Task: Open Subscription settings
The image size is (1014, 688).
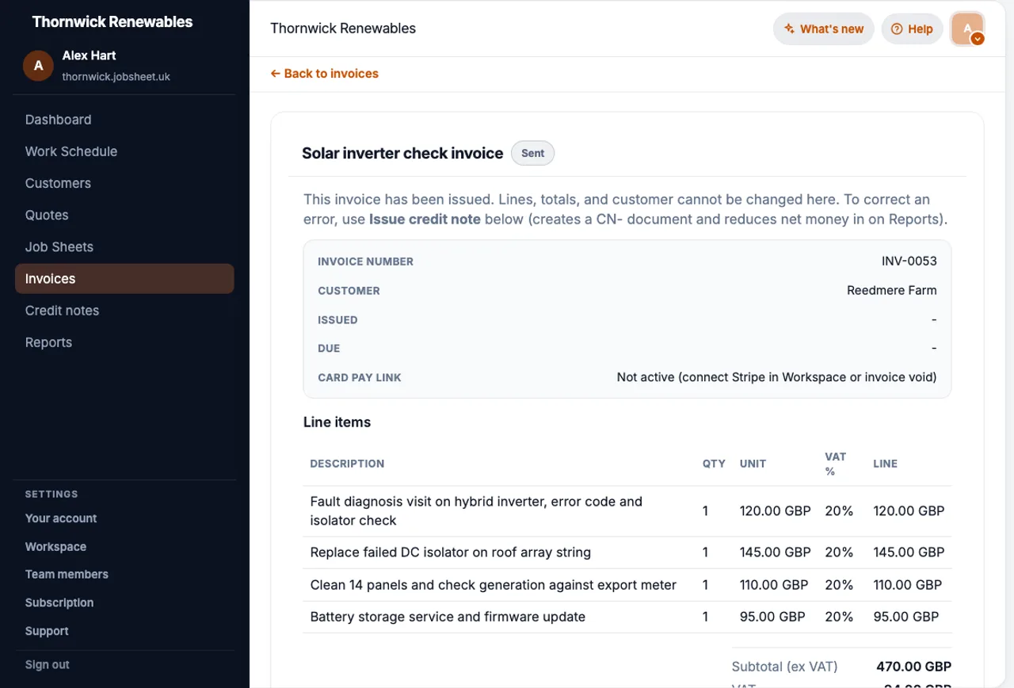Action: (59, 602)
